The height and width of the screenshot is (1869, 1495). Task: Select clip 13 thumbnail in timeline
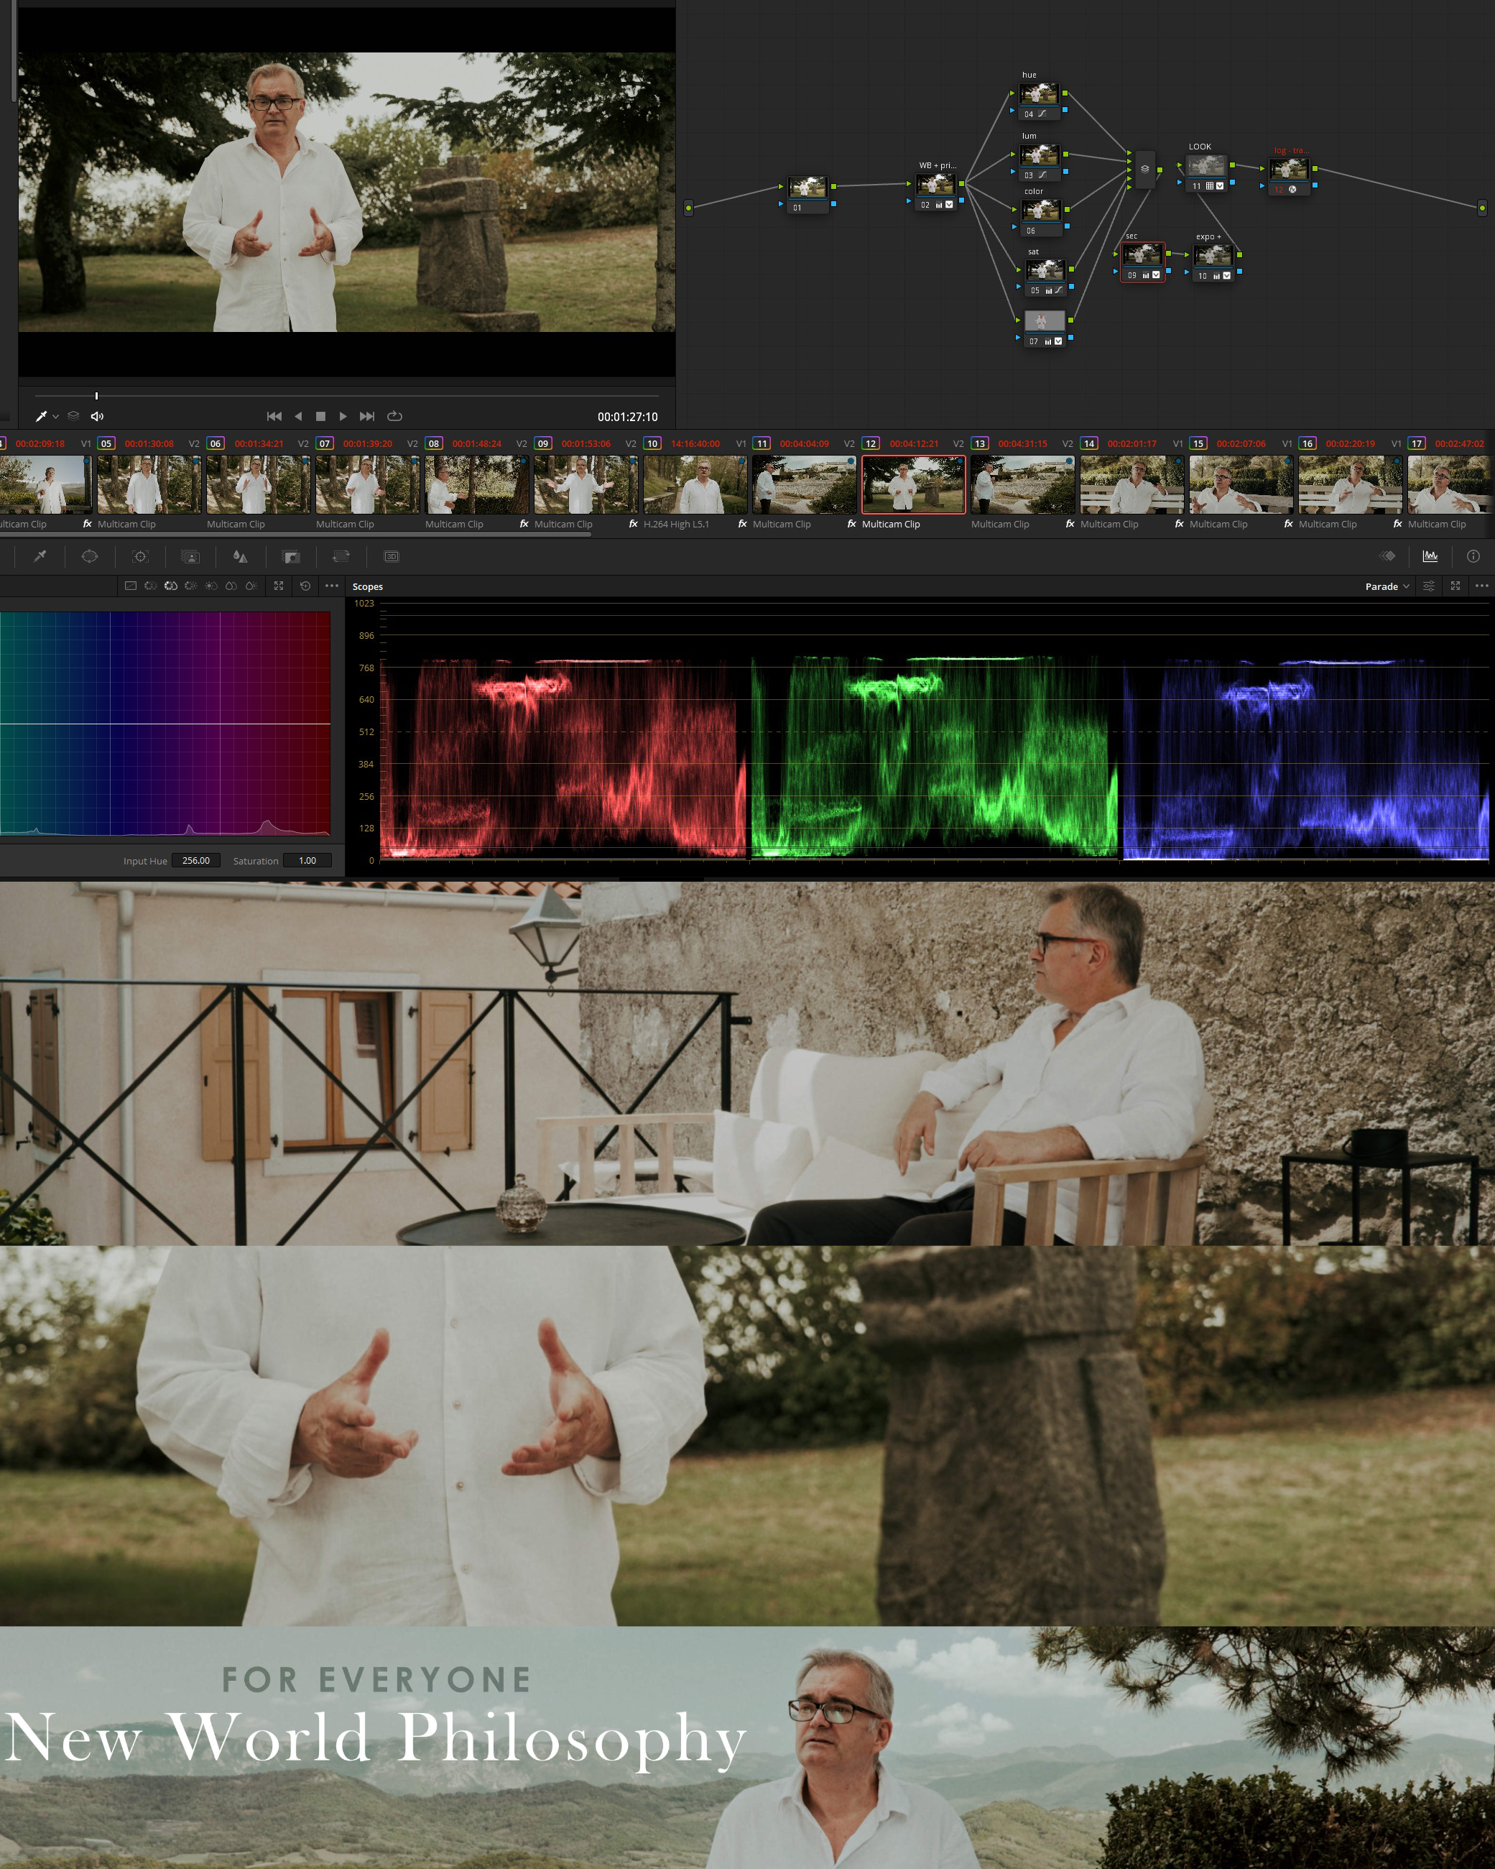[1022, 484]
